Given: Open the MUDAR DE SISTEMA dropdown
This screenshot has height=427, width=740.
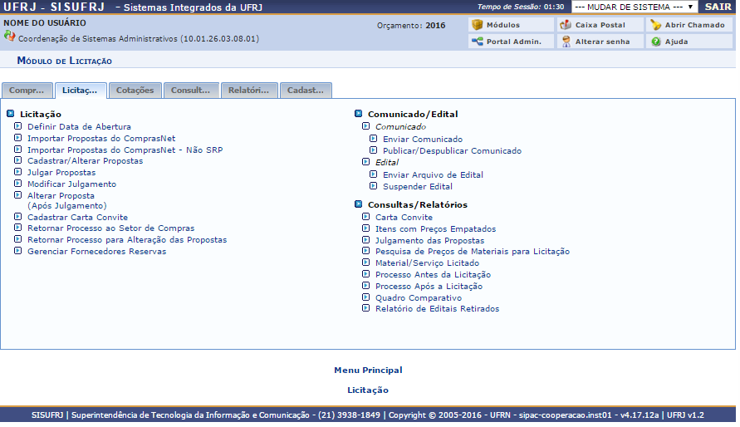Looking at the screenshot, I should coord(635,7).
